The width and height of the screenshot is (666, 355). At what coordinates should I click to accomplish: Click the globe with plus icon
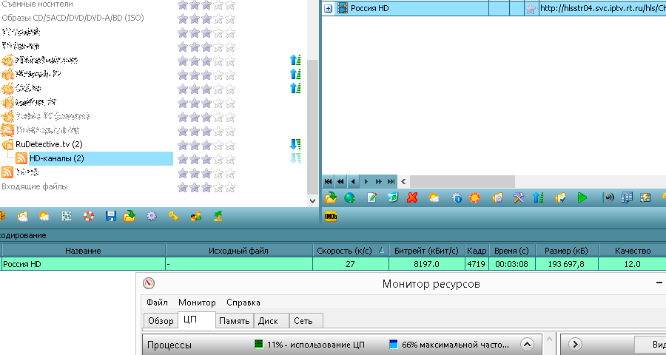pos(349,197)
